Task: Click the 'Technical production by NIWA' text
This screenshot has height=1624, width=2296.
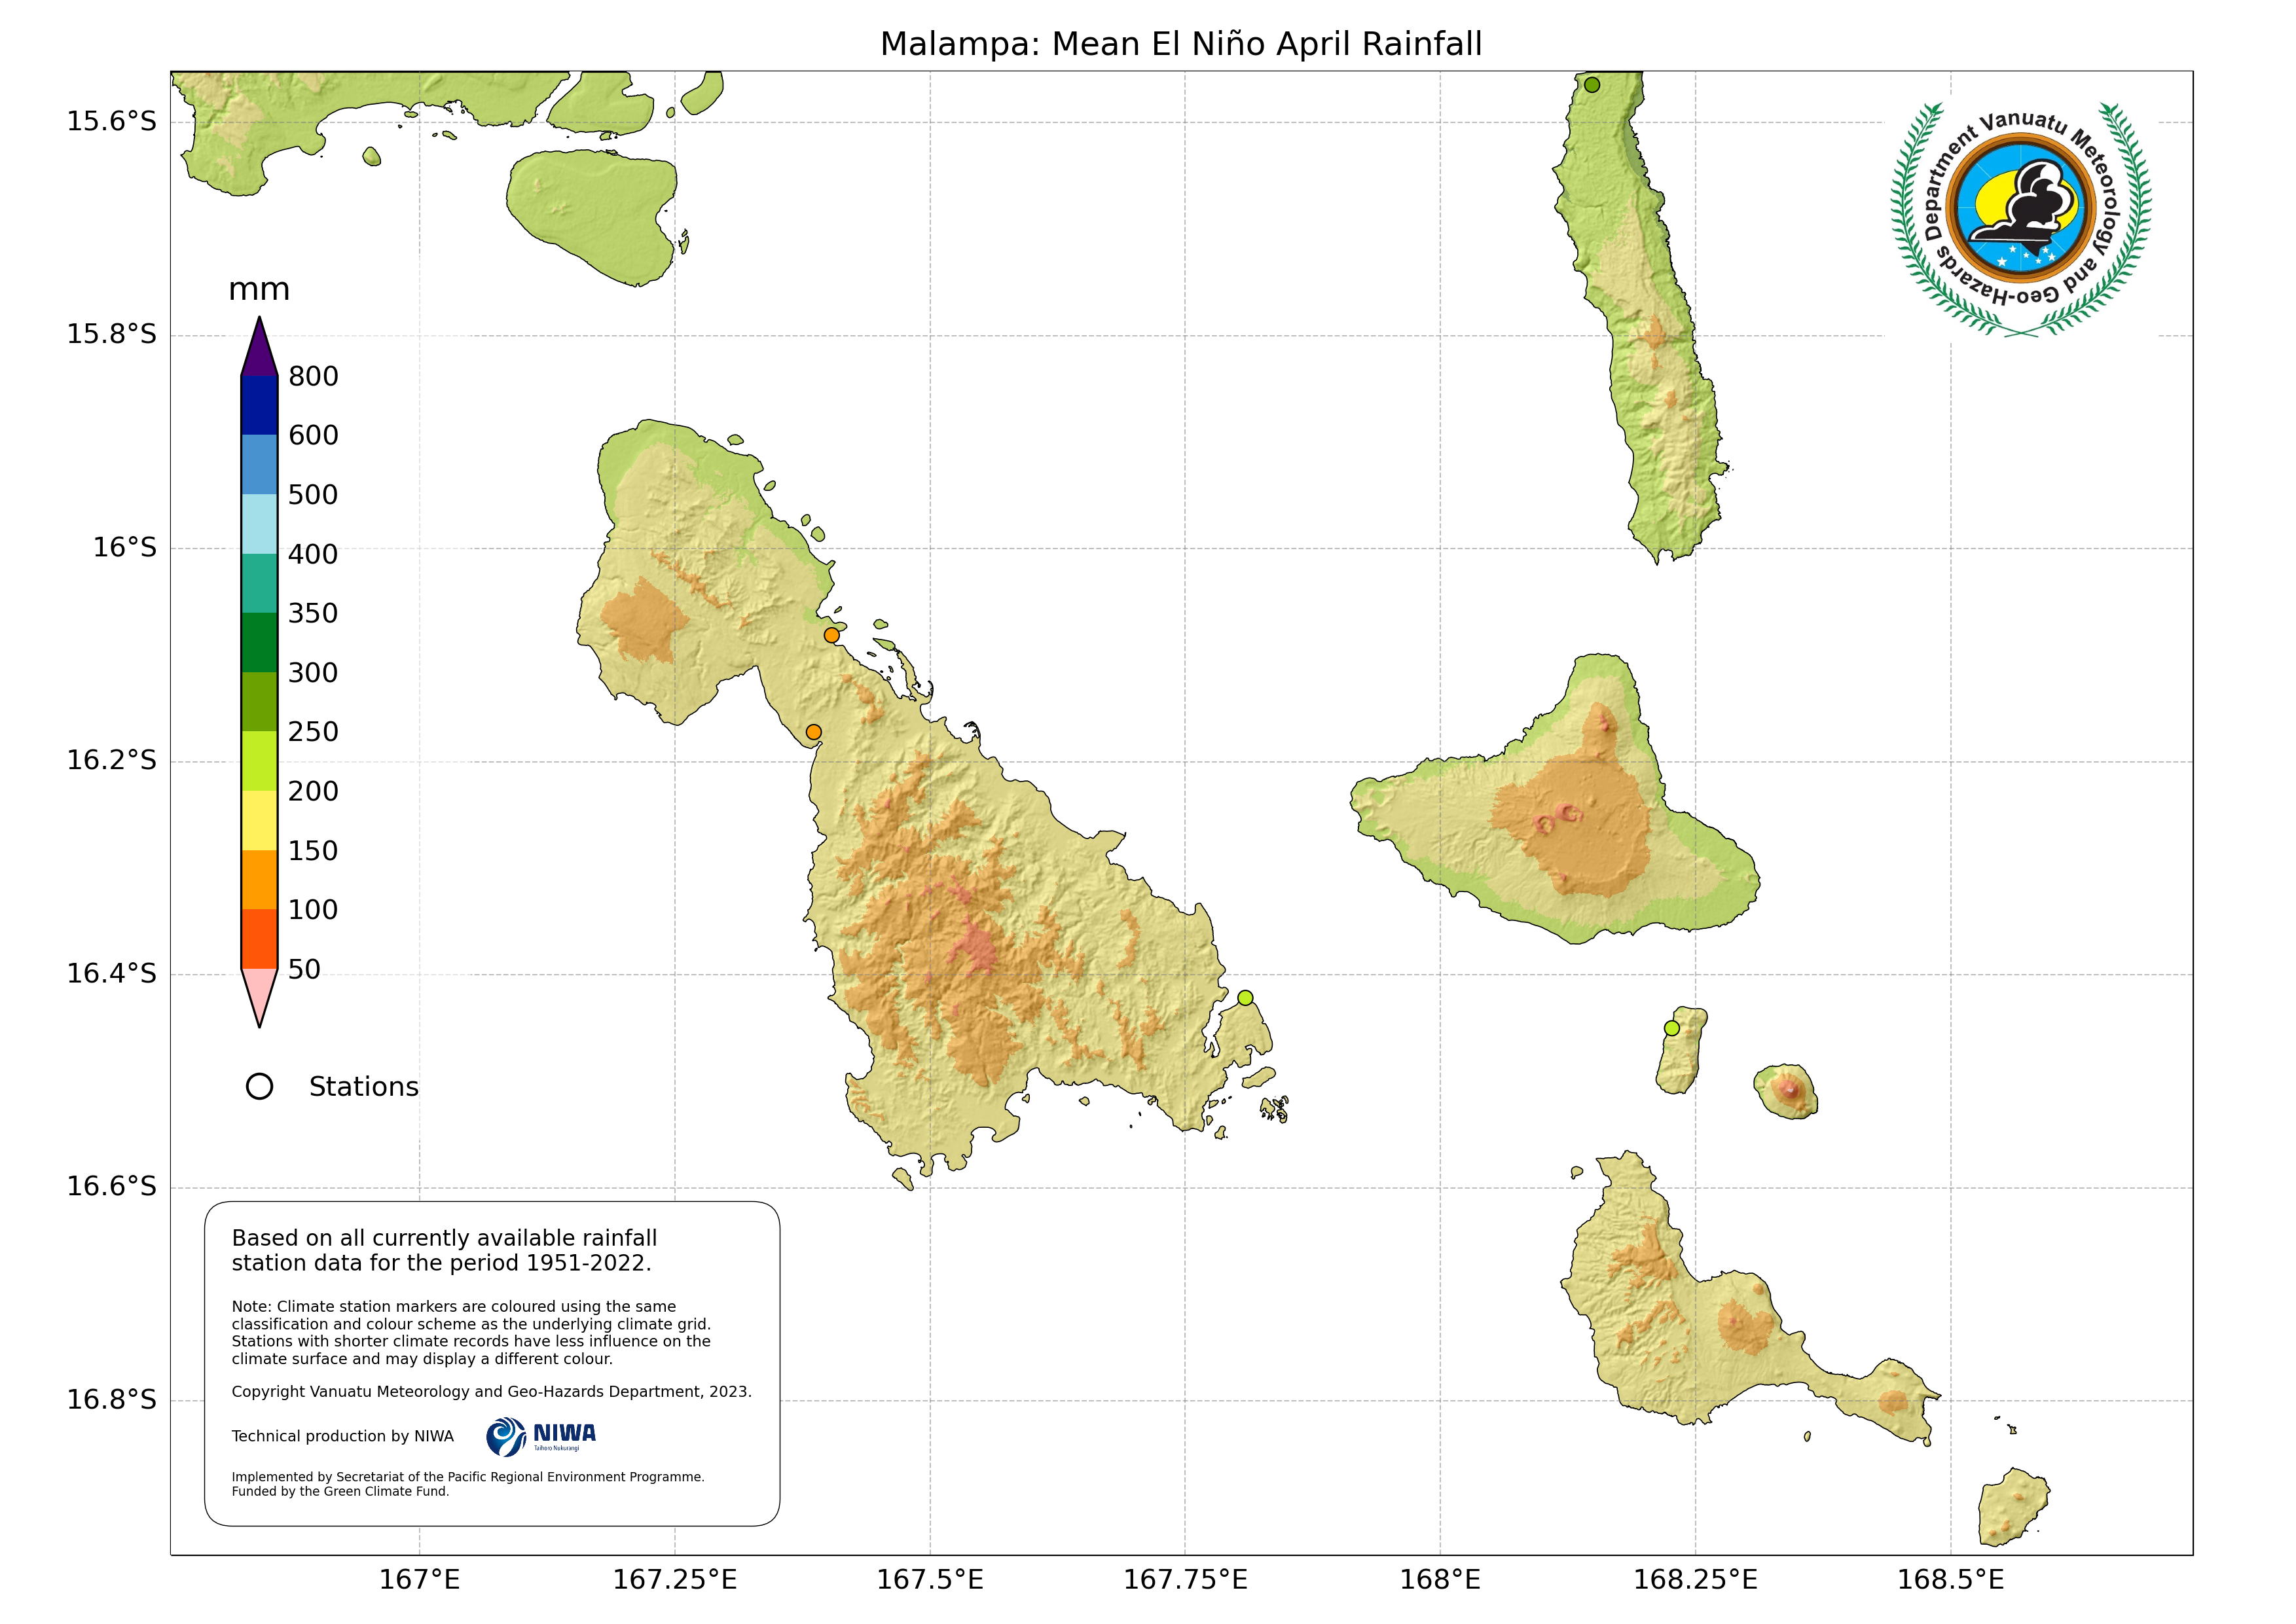Action: click(x=342, y=1437)
